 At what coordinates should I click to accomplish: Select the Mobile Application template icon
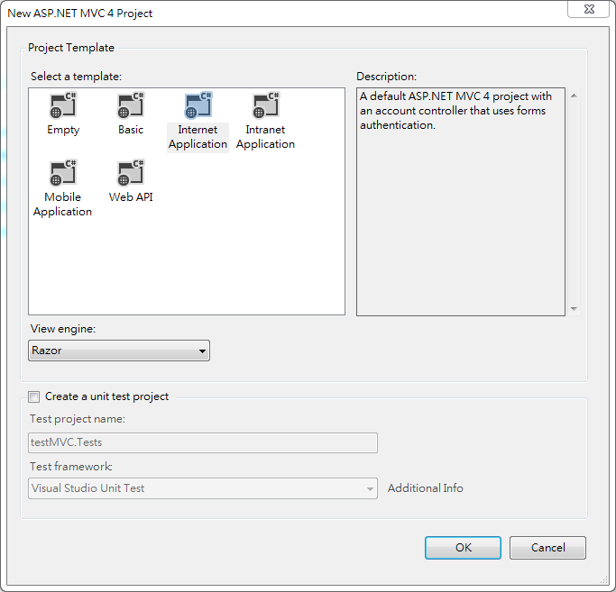[x=63, y=172]
